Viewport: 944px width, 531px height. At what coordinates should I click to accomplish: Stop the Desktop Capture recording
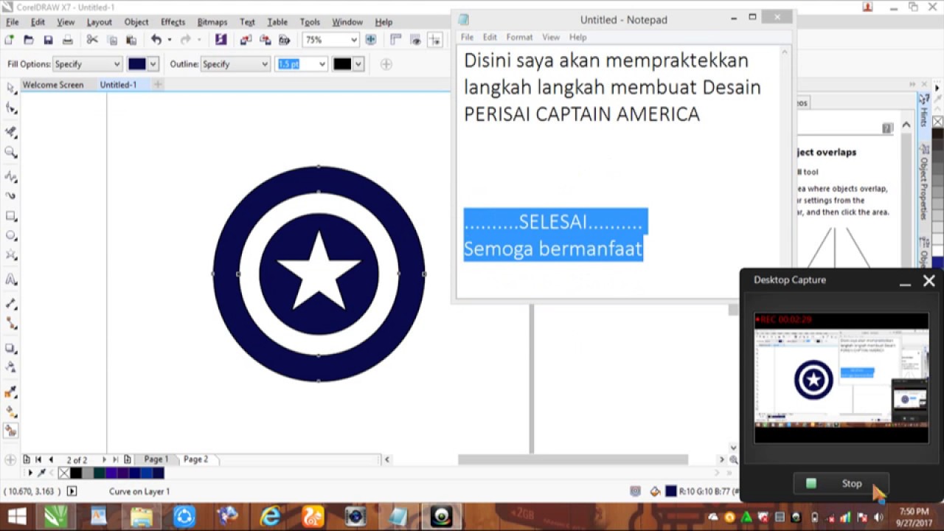pos(841,484)
